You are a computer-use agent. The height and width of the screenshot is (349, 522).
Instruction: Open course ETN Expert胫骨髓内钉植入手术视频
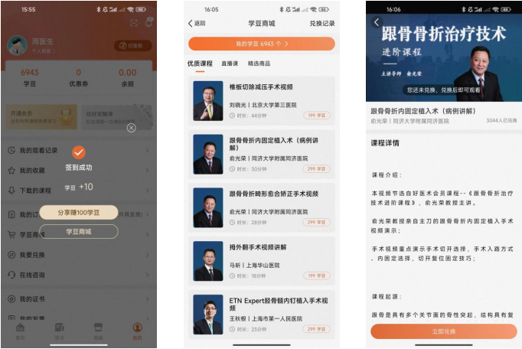tap(262, 315)
